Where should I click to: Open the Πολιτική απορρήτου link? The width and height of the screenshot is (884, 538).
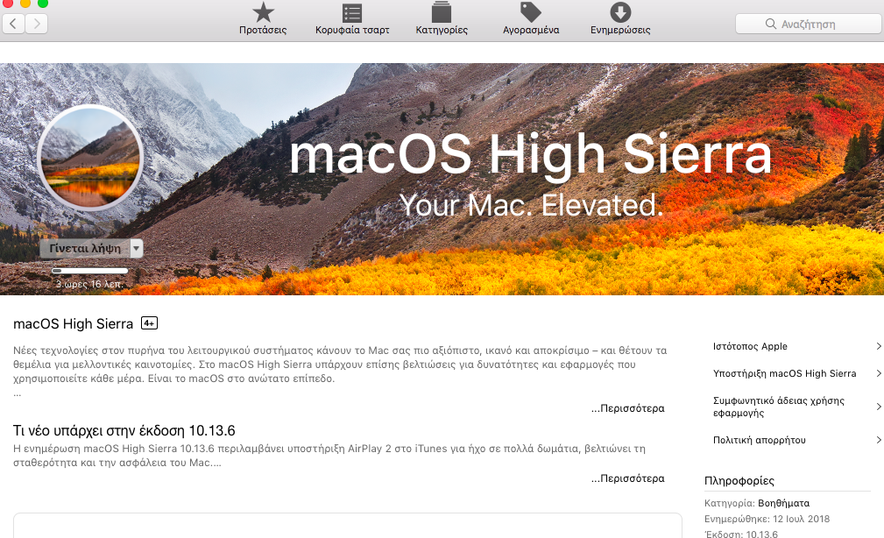point(760,440)
